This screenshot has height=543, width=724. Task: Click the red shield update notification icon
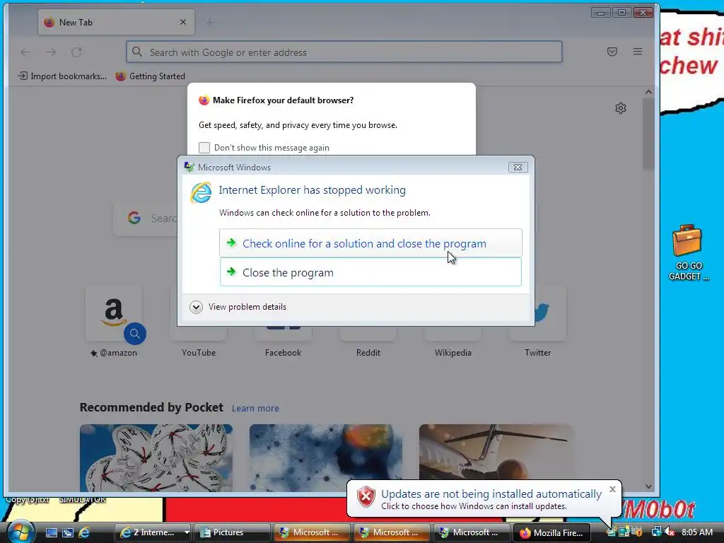point(366,497)
